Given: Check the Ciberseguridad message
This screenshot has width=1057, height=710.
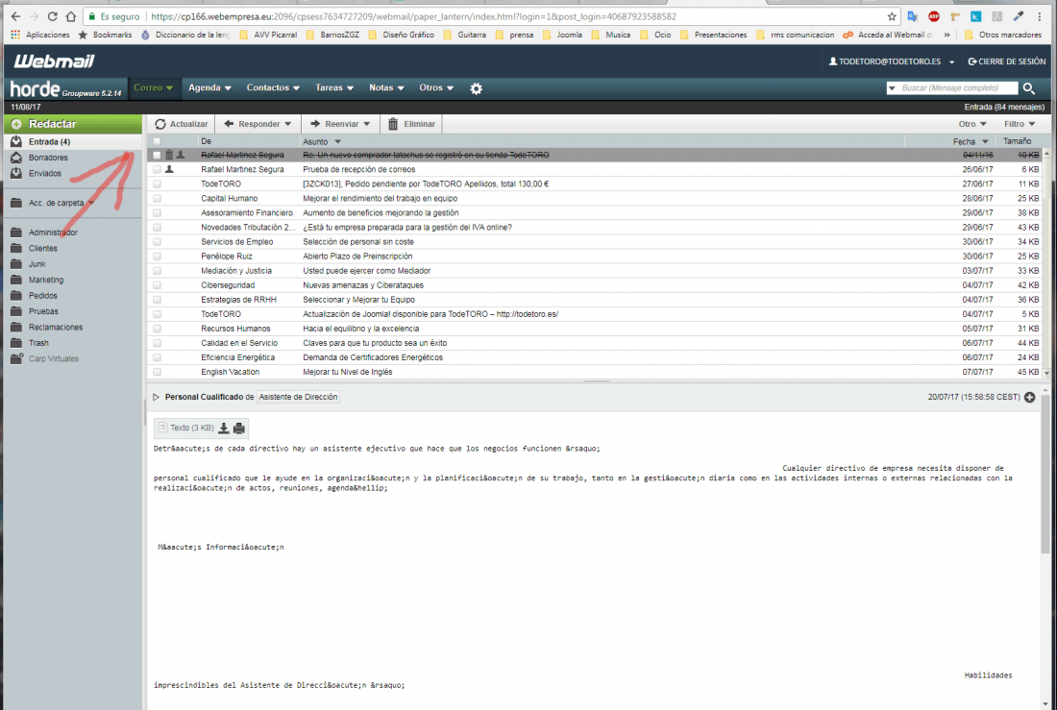Looking at the screenshot, I should pos(157,285).
